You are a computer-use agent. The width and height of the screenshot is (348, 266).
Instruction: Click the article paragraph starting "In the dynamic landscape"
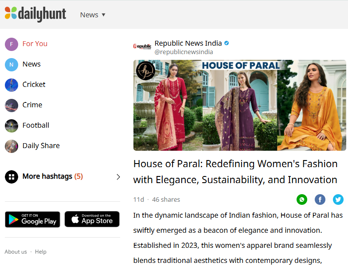click(x=238, y=238)
